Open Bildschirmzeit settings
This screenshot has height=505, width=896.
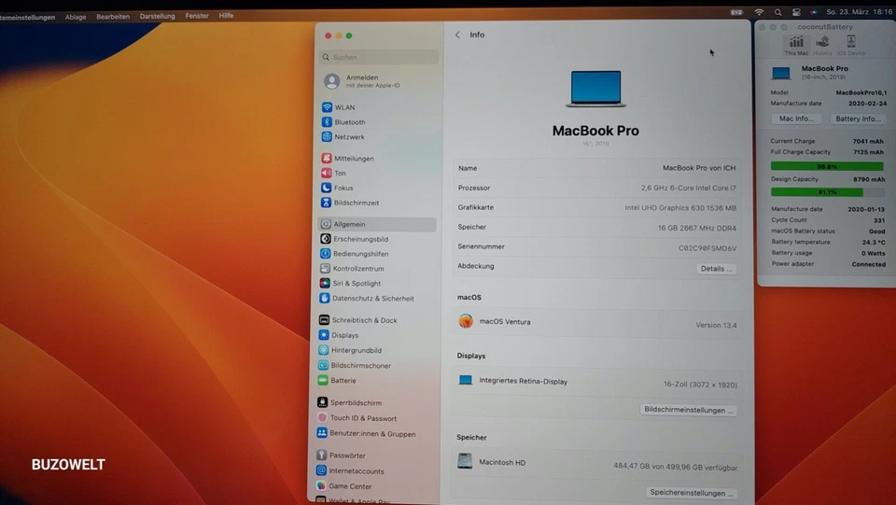pyautogui.click(x=350, y=203)
